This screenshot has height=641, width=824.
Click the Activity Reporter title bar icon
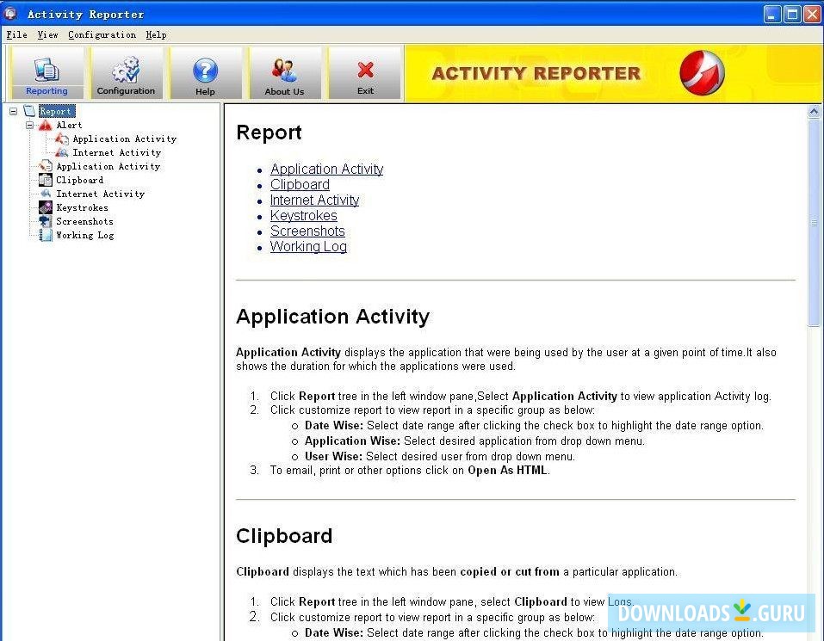[x=10, y=14]
